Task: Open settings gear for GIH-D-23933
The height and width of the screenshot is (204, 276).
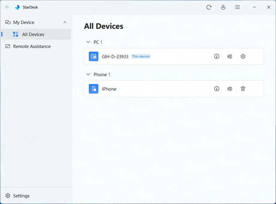Action: tap(243, 56)
